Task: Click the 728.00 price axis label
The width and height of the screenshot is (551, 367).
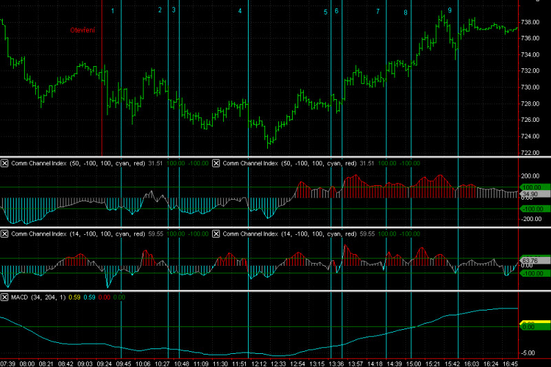Action: [530, 103]
